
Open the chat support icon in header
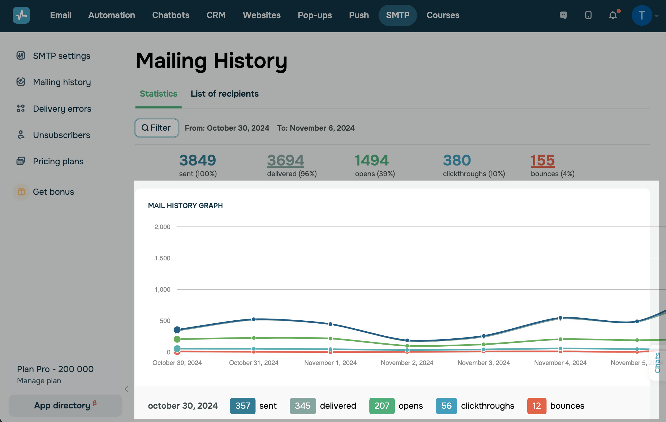pos(563,15)
